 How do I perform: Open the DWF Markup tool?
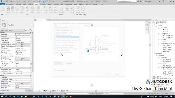(x=22, y=10)
